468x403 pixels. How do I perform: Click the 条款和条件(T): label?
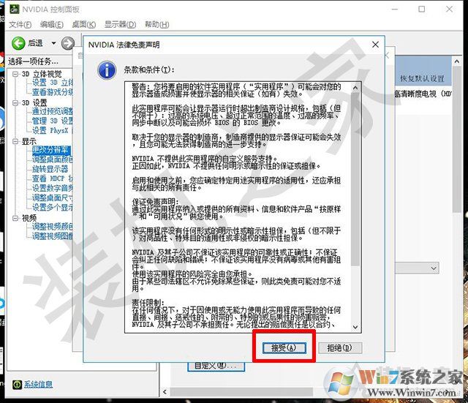click(149, 70)
